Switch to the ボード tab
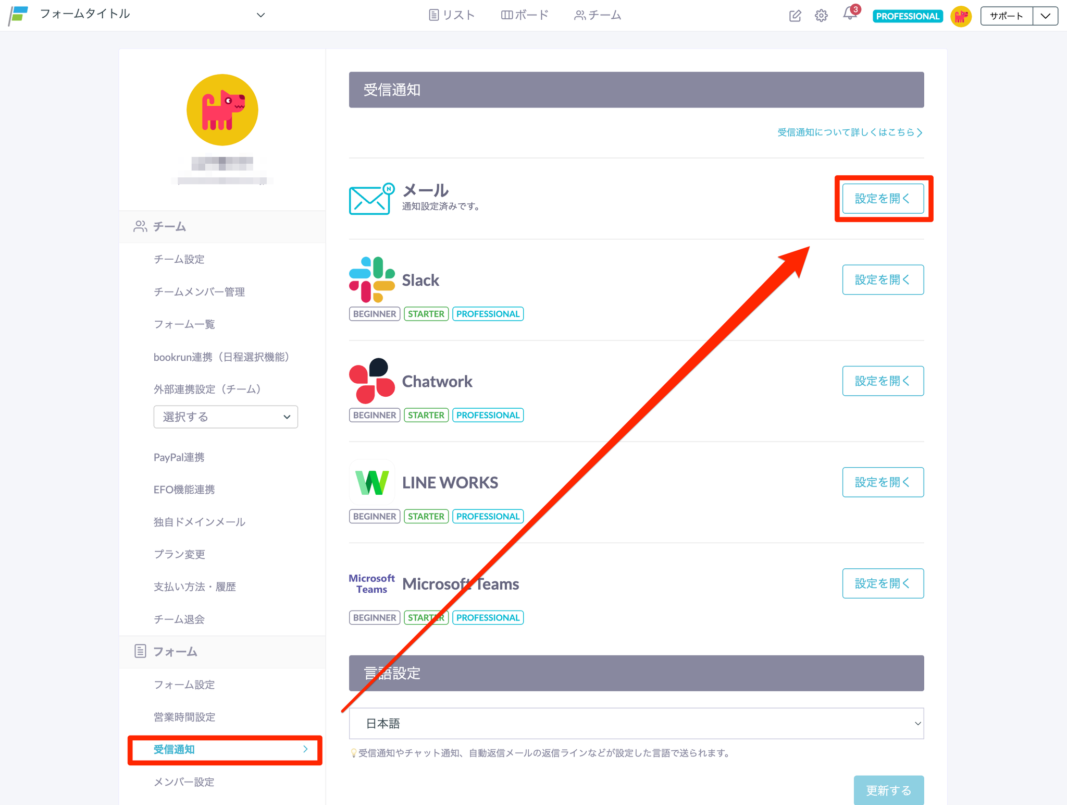The height and width of the screenshot is (805, 1067). pos(525,15)
